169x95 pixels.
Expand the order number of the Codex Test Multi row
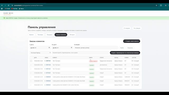[48, 81]
